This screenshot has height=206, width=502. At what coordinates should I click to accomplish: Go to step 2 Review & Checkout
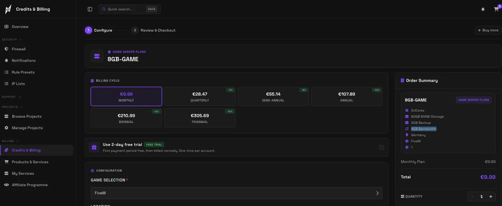click(153, 30)
